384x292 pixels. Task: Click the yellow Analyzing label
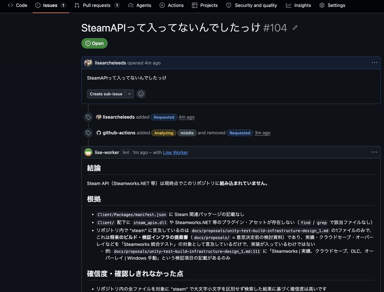tap(164, 133)
